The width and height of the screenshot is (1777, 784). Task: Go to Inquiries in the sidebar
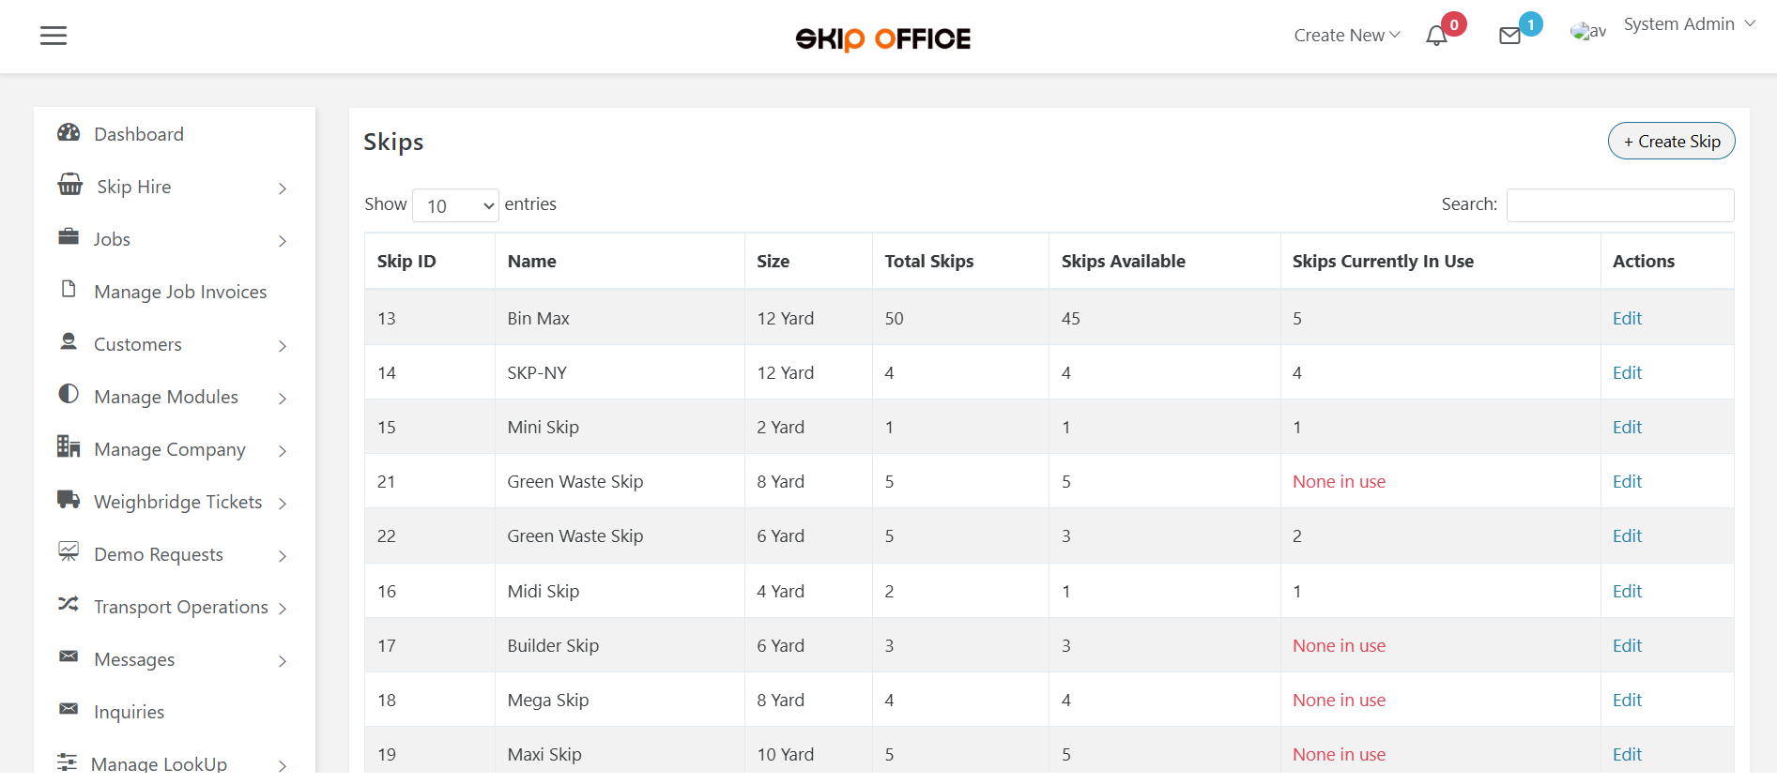129,712
